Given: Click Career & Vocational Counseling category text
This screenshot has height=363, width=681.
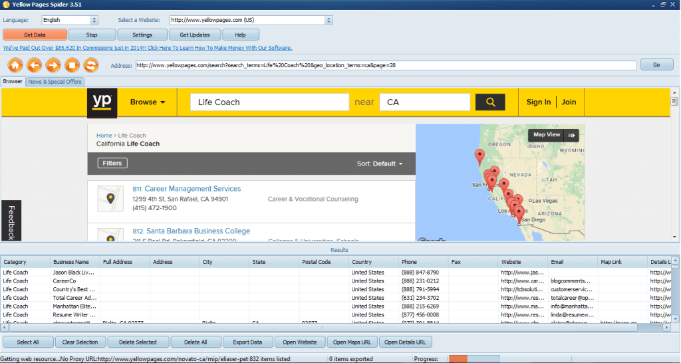Looking at the screenshot, I should click(x=313, y=199).
